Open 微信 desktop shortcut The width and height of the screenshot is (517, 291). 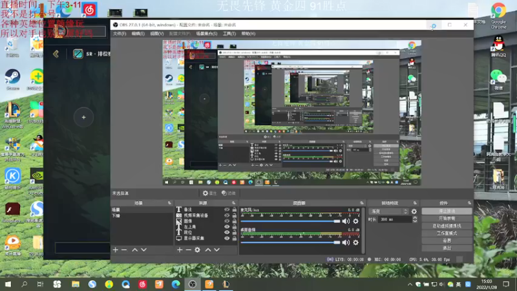(x=498, y=80)
